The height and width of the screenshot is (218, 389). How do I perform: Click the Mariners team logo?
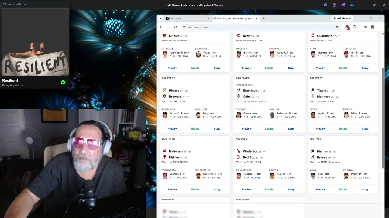312,96
